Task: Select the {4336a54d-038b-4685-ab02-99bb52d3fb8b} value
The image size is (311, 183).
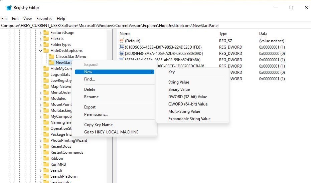Action: tap(163, 60)
